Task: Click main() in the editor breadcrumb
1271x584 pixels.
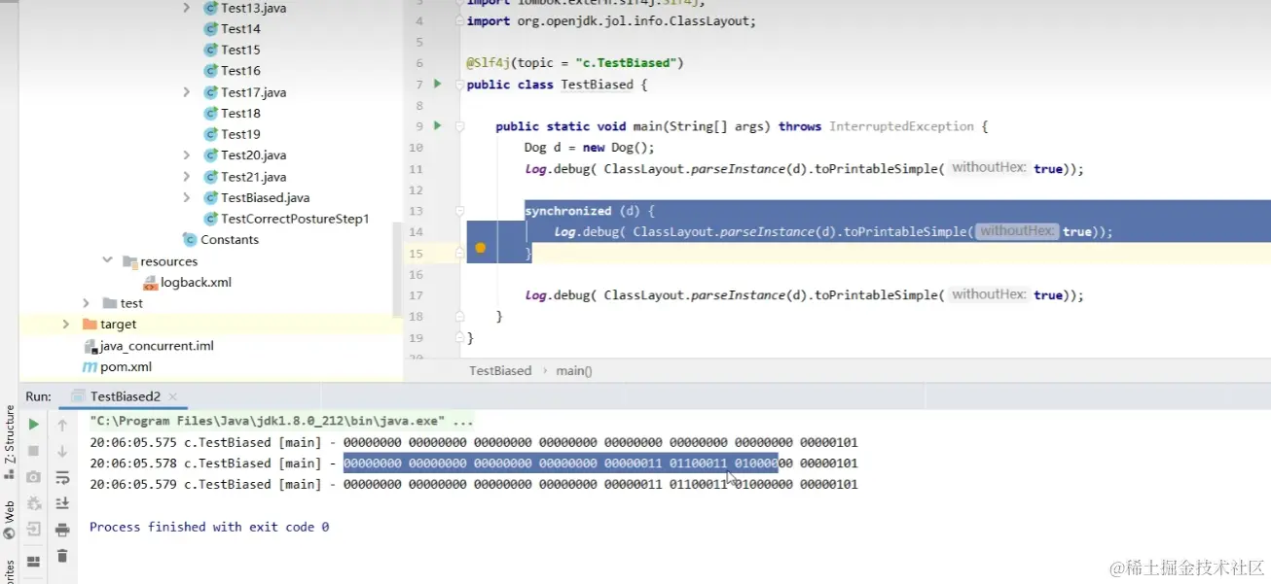Action: [574, 370]
